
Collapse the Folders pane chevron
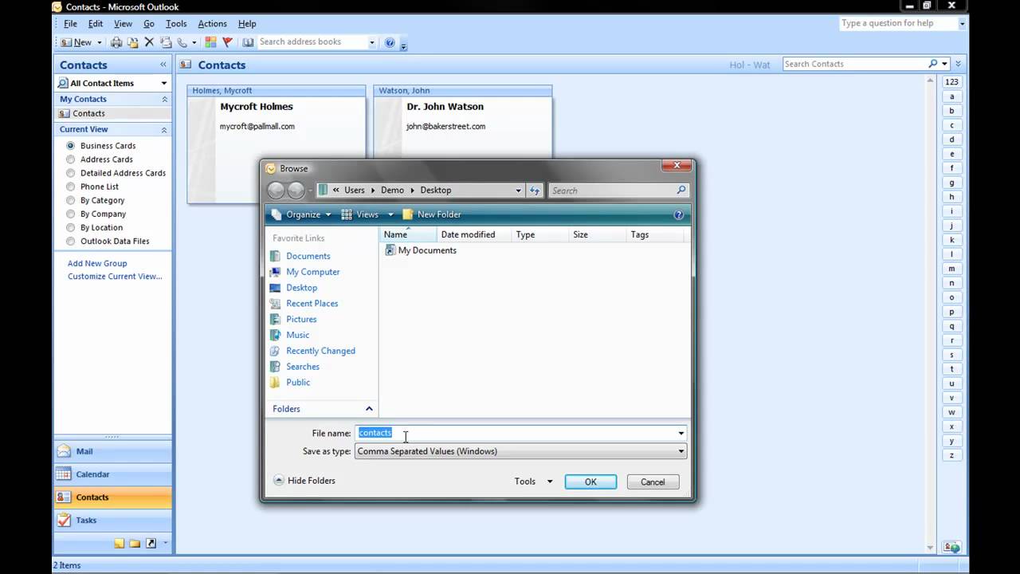369,409
